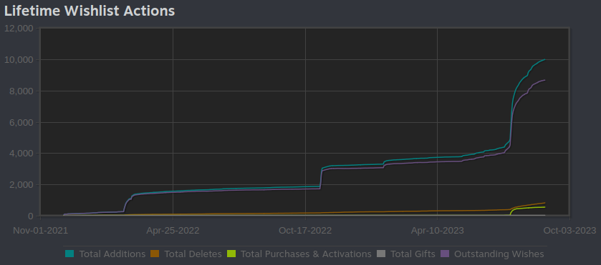Toggle the Total Purchases & Activations label
The width and height of the screenshot is (601, 265).
click(306, 254)
